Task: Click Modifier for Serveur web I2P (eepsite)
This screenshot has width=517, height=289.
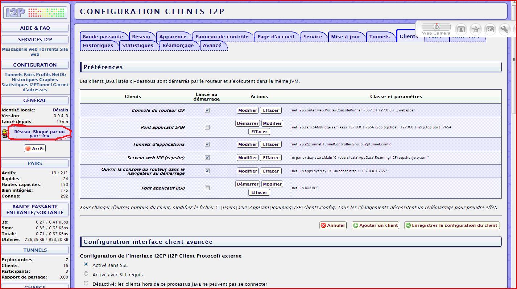Action: (x=248, y=158)
